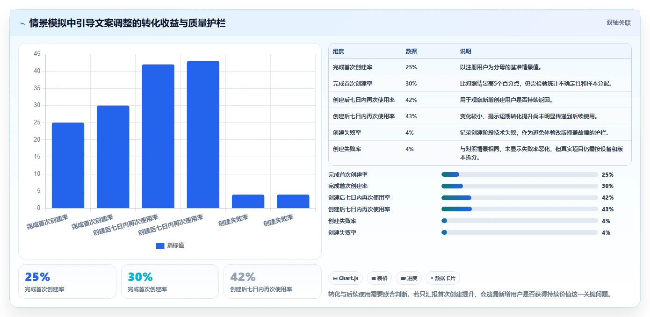
Task: Click 完成首次创建率 in the table's 25% row
Action: tap(353, 67)
